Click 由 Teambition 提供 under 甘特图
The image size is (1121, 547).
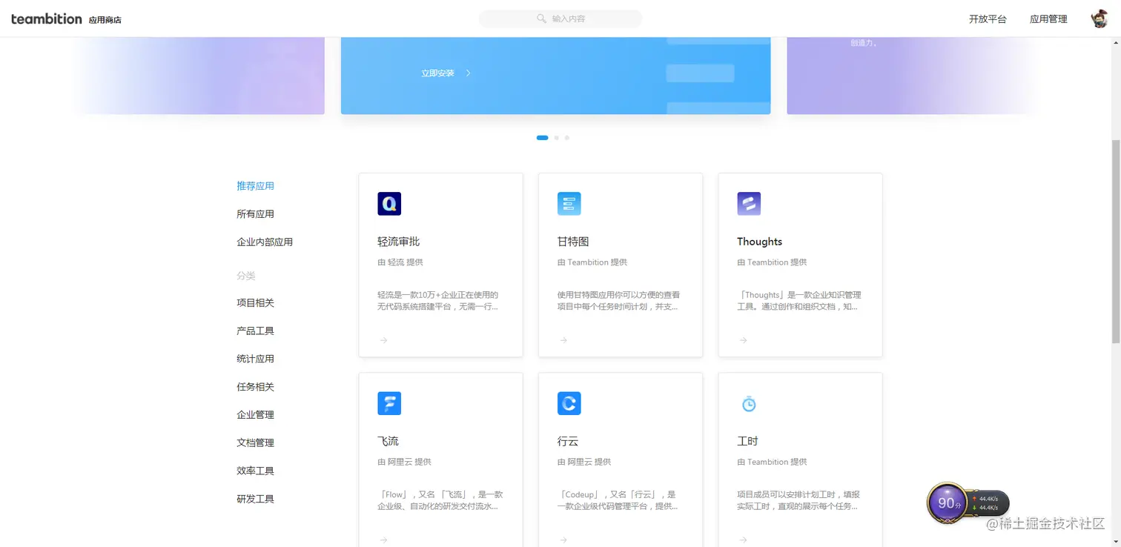pos(592,262)
